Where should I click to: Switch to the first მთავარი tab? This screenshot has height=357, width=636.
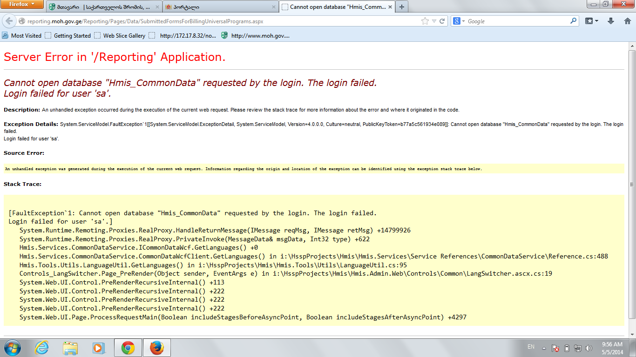point(102,7)
